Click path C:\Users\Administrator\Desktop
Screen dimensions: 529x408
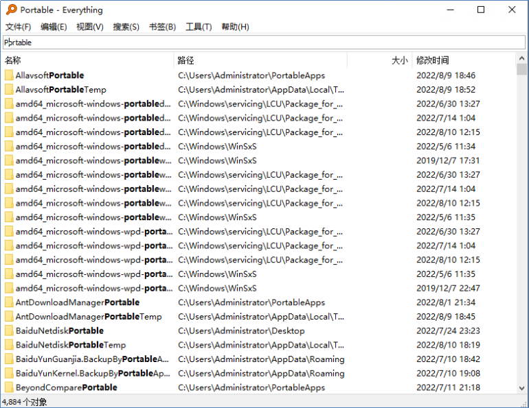click(241, 331)
